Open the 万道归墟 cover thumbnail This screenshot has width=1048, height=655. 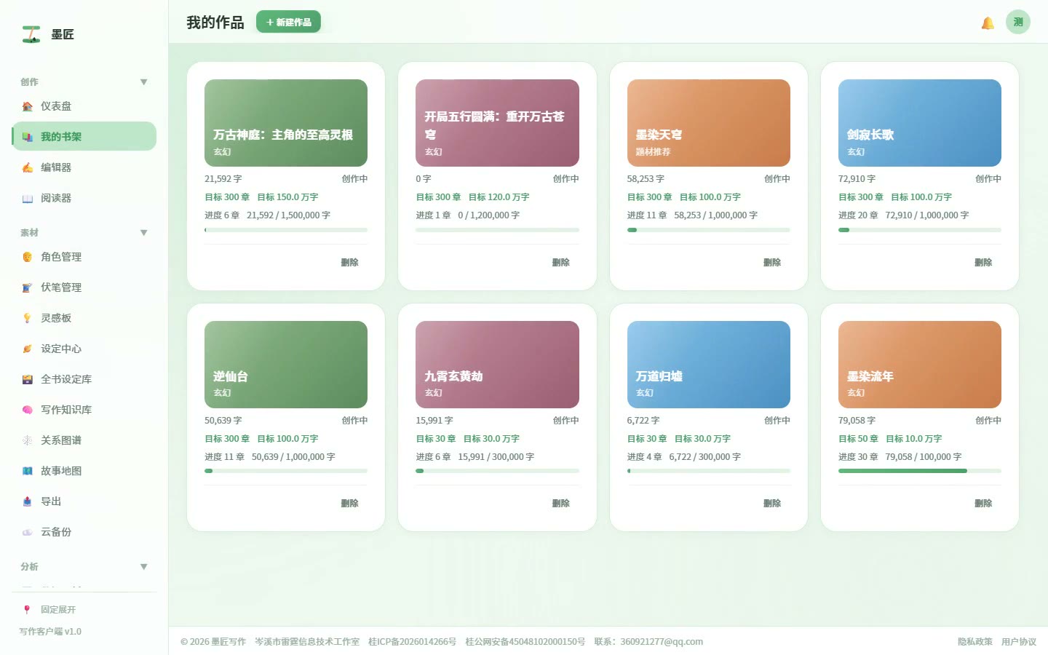pos(709,365)
